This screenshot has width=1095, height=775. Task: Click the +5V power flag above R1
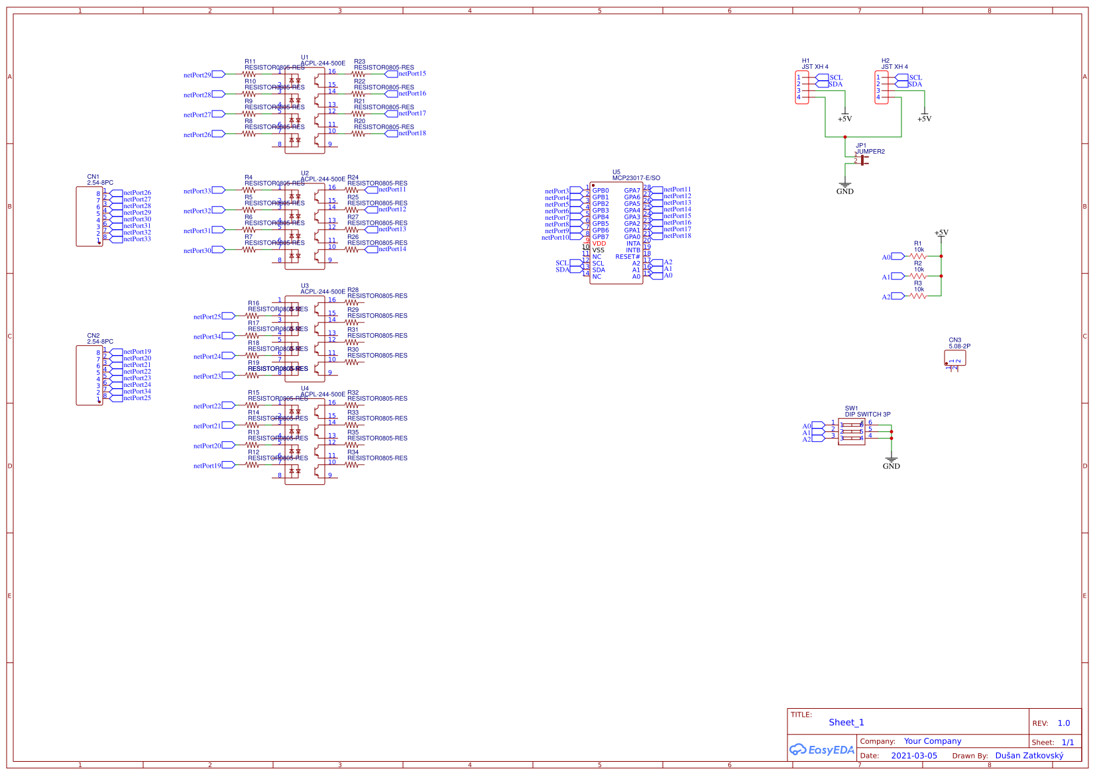941,235
